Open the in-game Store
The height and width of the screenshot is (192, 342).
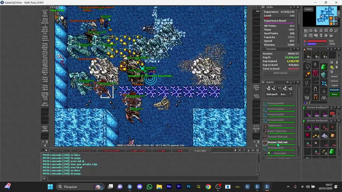[334, 94]
